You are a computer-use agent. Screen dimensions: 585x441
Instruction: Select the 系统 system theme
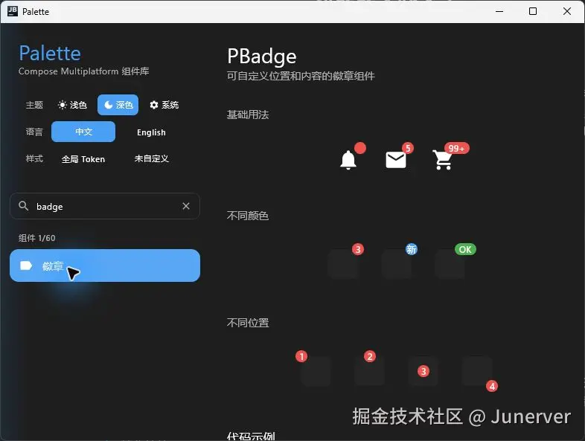coord(164,105)
